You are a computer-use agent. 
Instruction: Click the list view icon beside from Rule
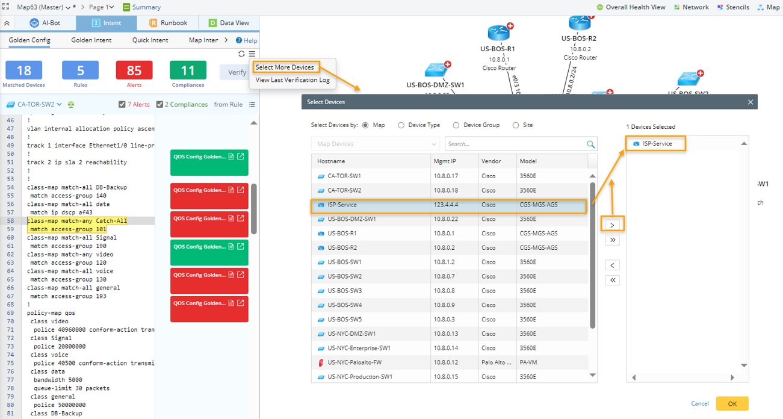coord(252,105)
